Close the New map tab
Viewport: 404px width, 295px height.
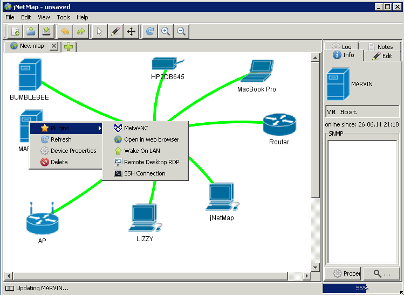point(54,46)
